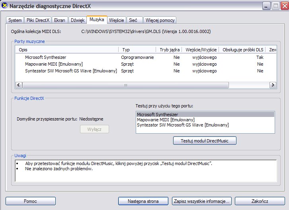
Task: Close the DirectX diagnostic window
Action: (x=285, y=6)
